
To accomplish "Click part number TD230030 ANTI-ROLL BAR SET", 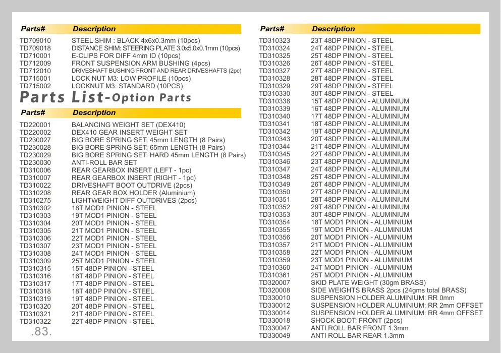I will point(35,162).
